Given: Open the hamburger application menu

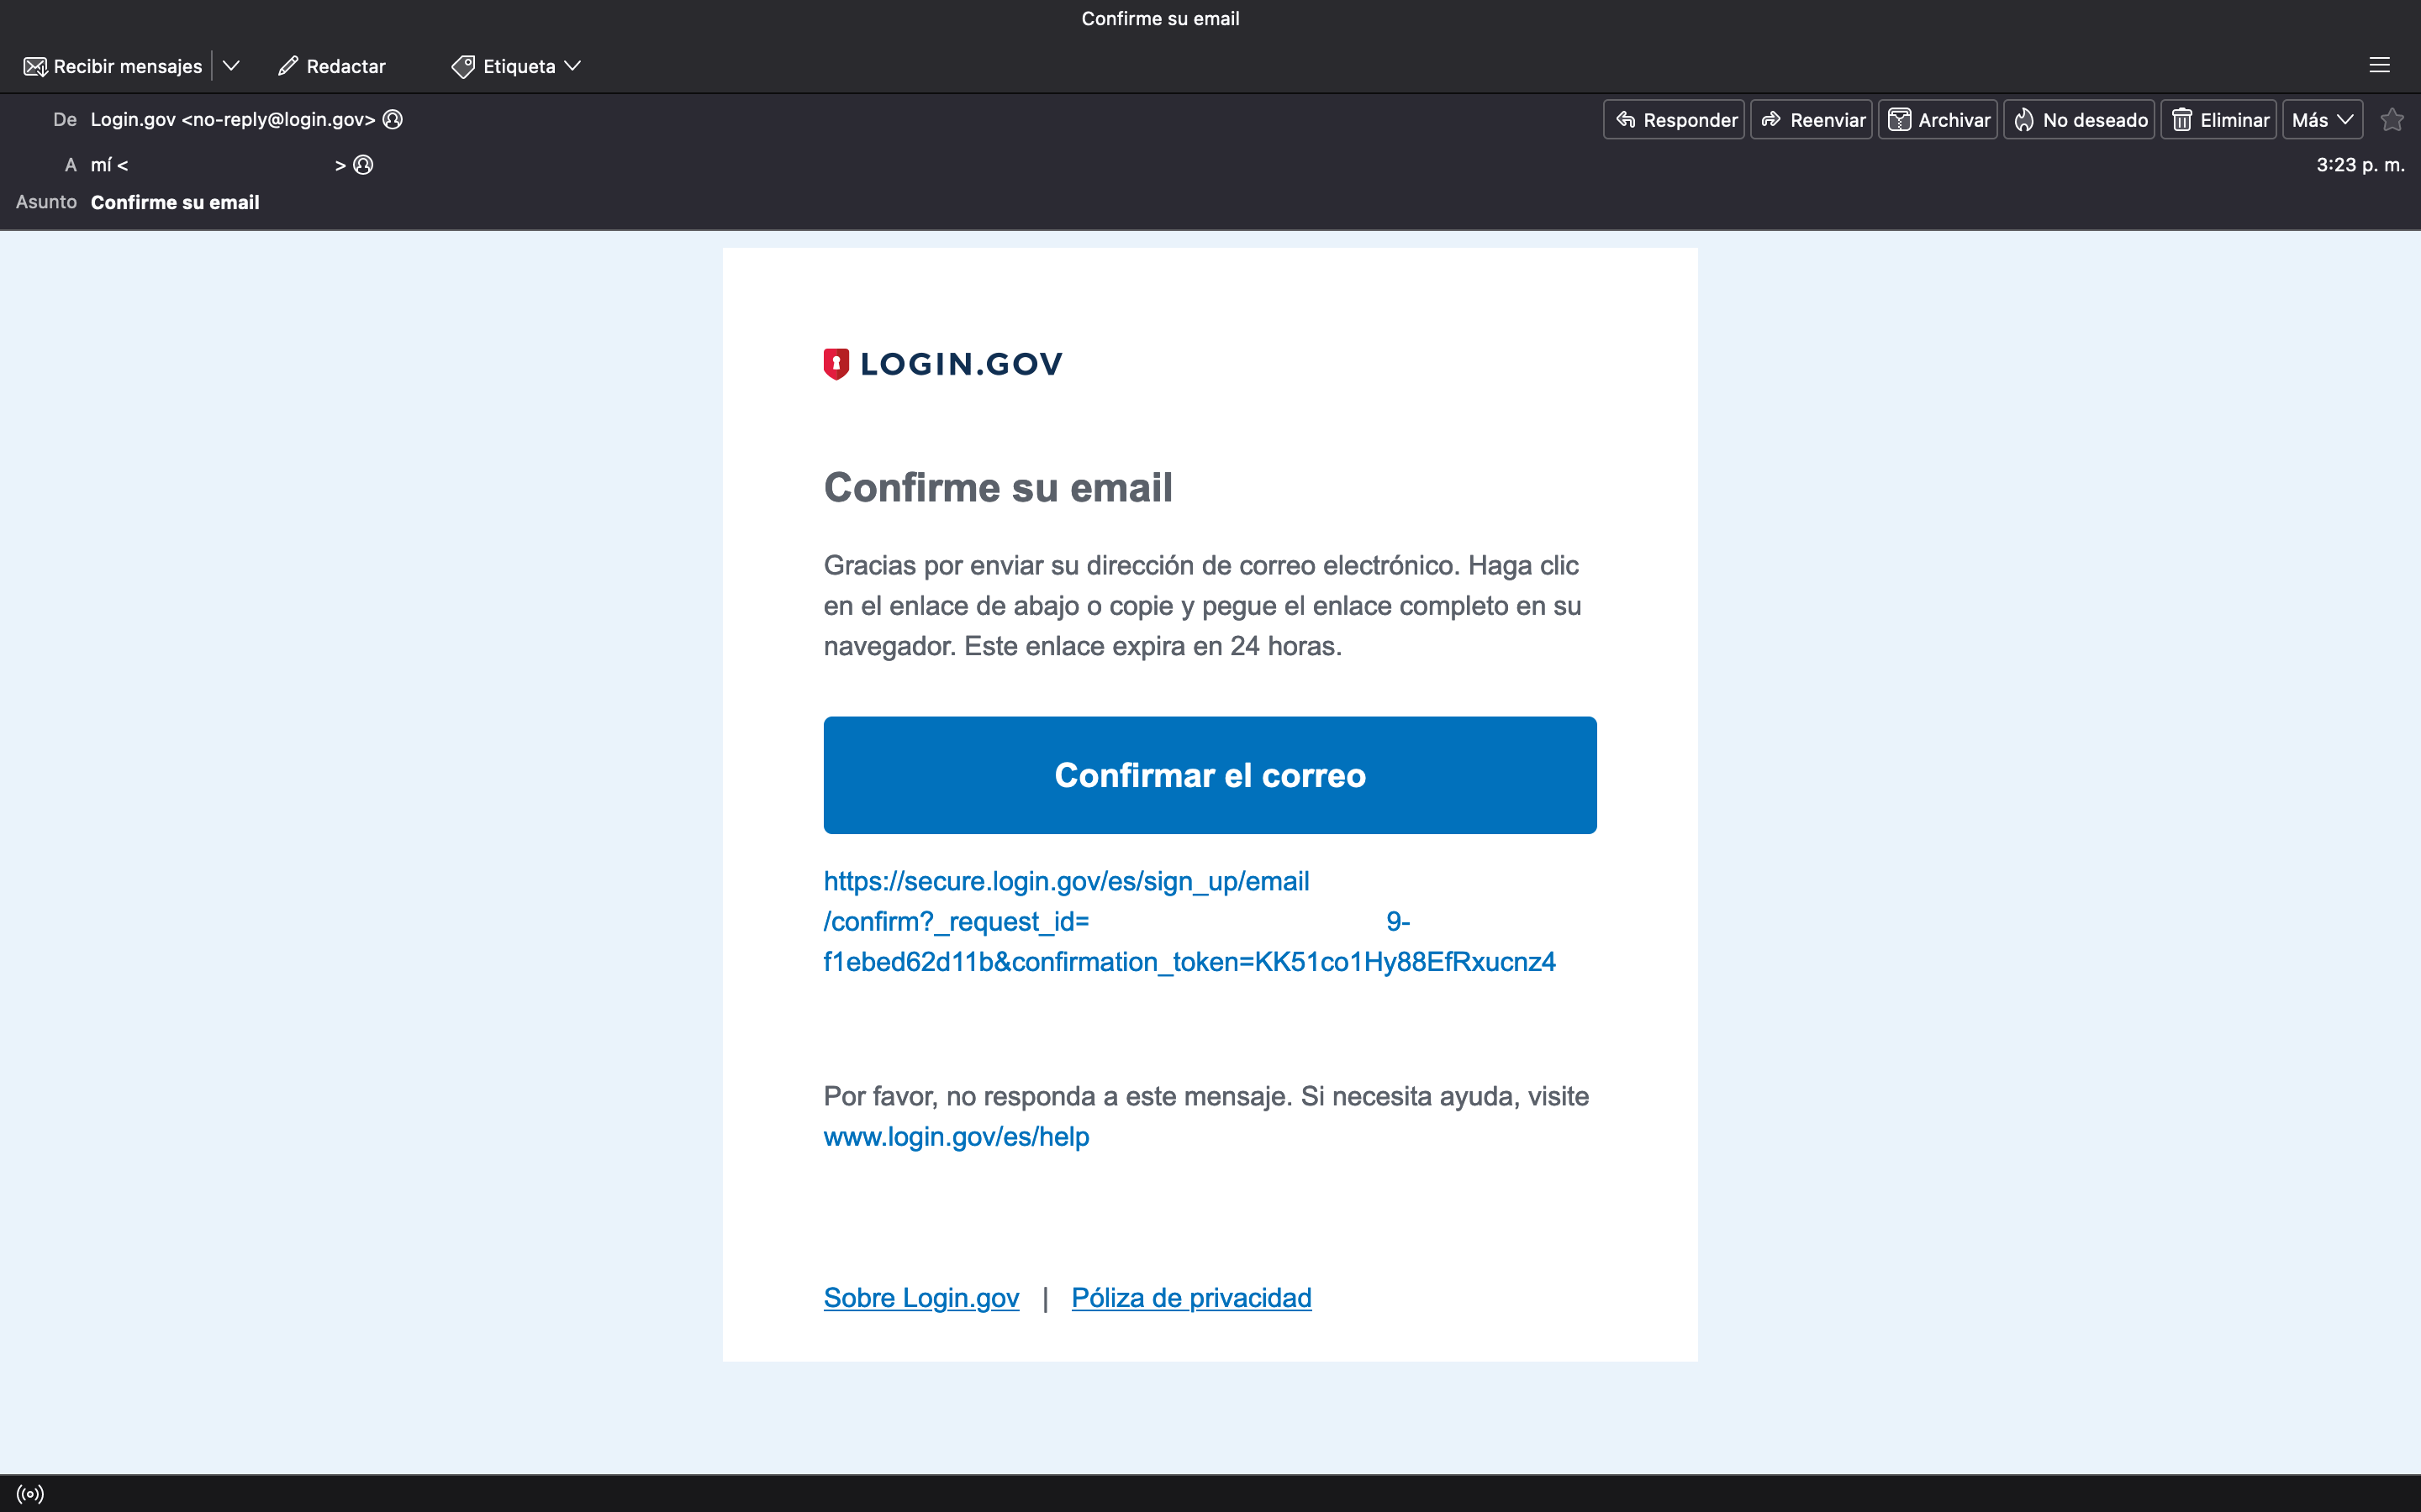Looking at the screenshot, I should [x=2380, y=66].
